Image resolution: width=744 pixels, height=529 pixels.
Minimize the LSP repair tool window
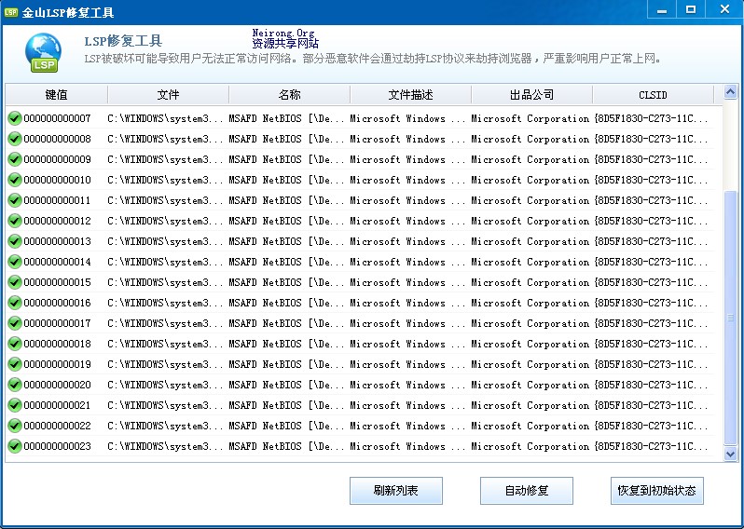pyautogui.click(x=662, y=9)
